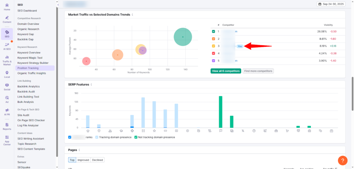Go to the Local toolkit icon
This screenshot has height=169, width=354.
(x=7, y=74)
